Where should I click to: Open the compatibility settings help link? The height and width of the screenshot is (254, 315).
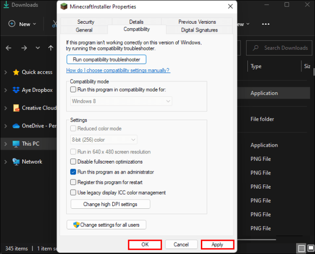click(x=118, y=70)
